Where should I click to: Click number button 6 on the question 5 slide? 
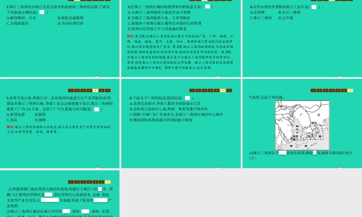coord(102,91)
